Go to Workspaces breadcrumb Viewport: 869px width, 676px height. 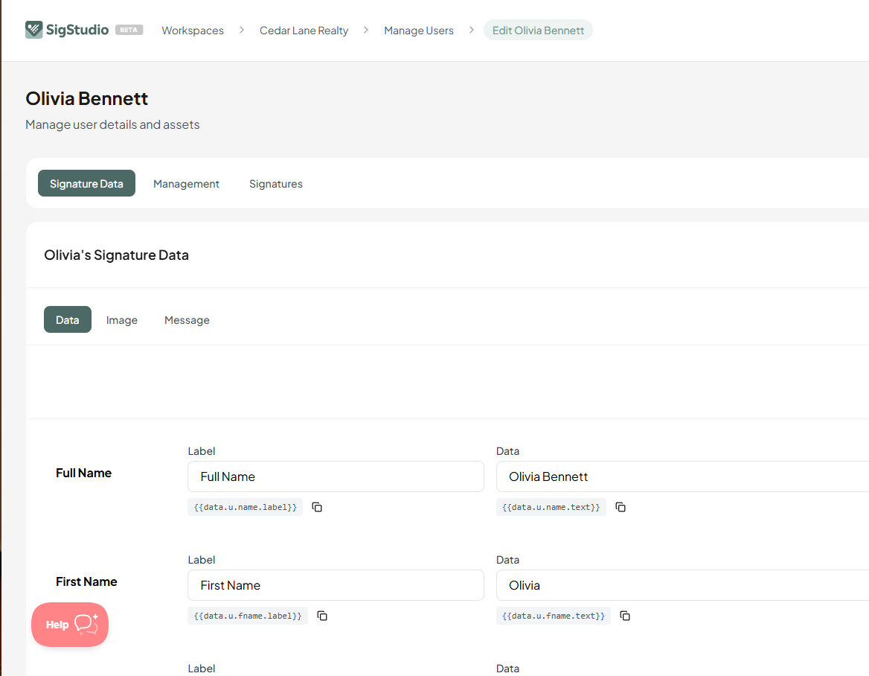[193, 31]
